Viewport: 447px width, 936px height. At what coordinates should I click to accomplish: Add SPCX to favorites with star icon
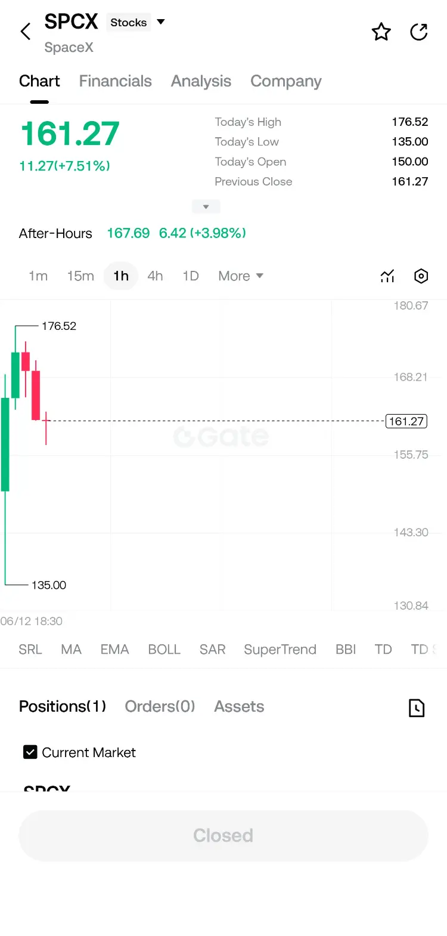tap(381, 32)
